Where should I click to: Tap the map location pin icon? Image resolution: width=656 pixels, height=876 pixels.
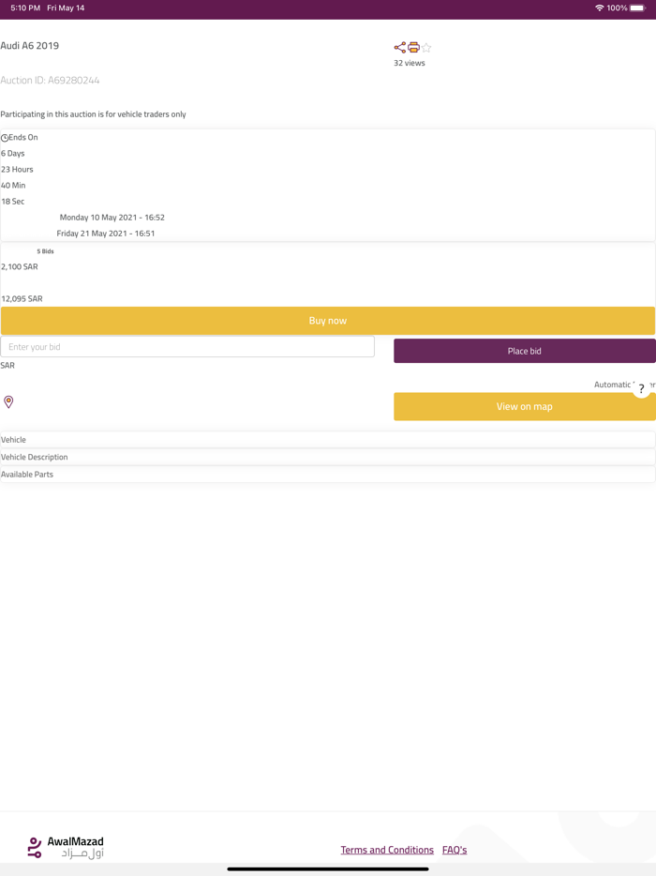point(8,401)
